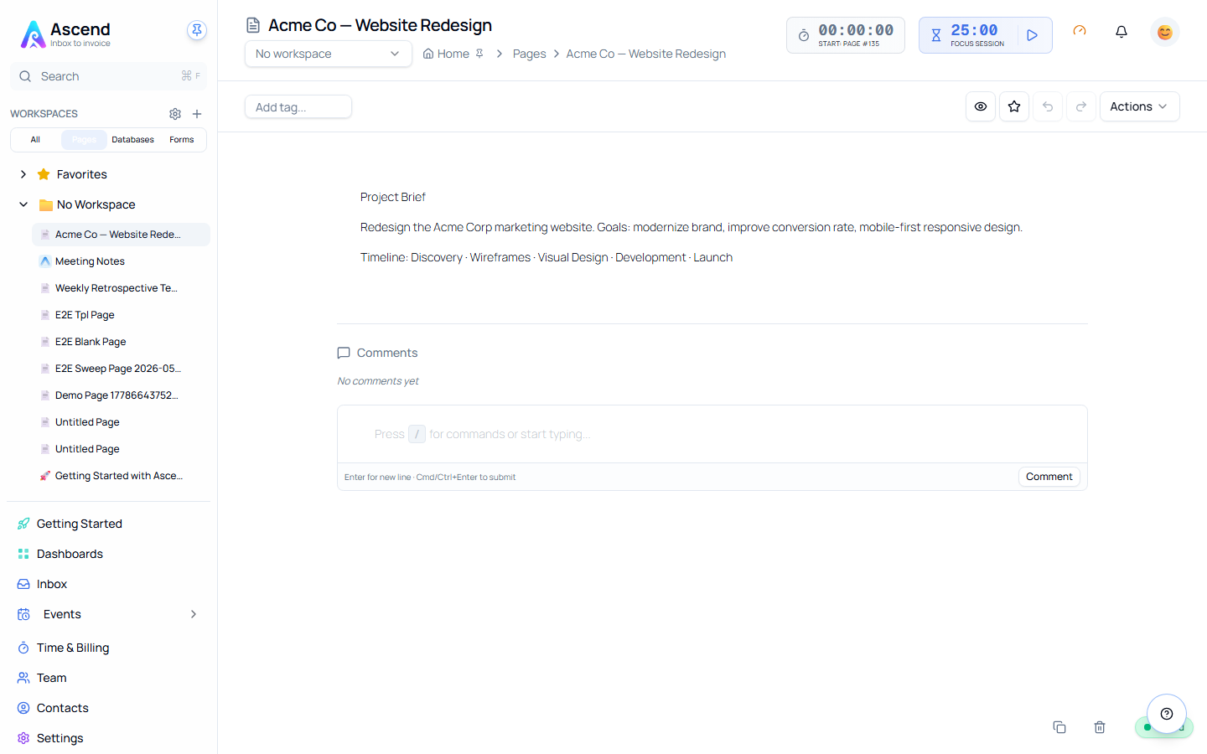Viewport: 1207px width, 754px height.
Task: Open the help question mark button
Action: 1167,714
